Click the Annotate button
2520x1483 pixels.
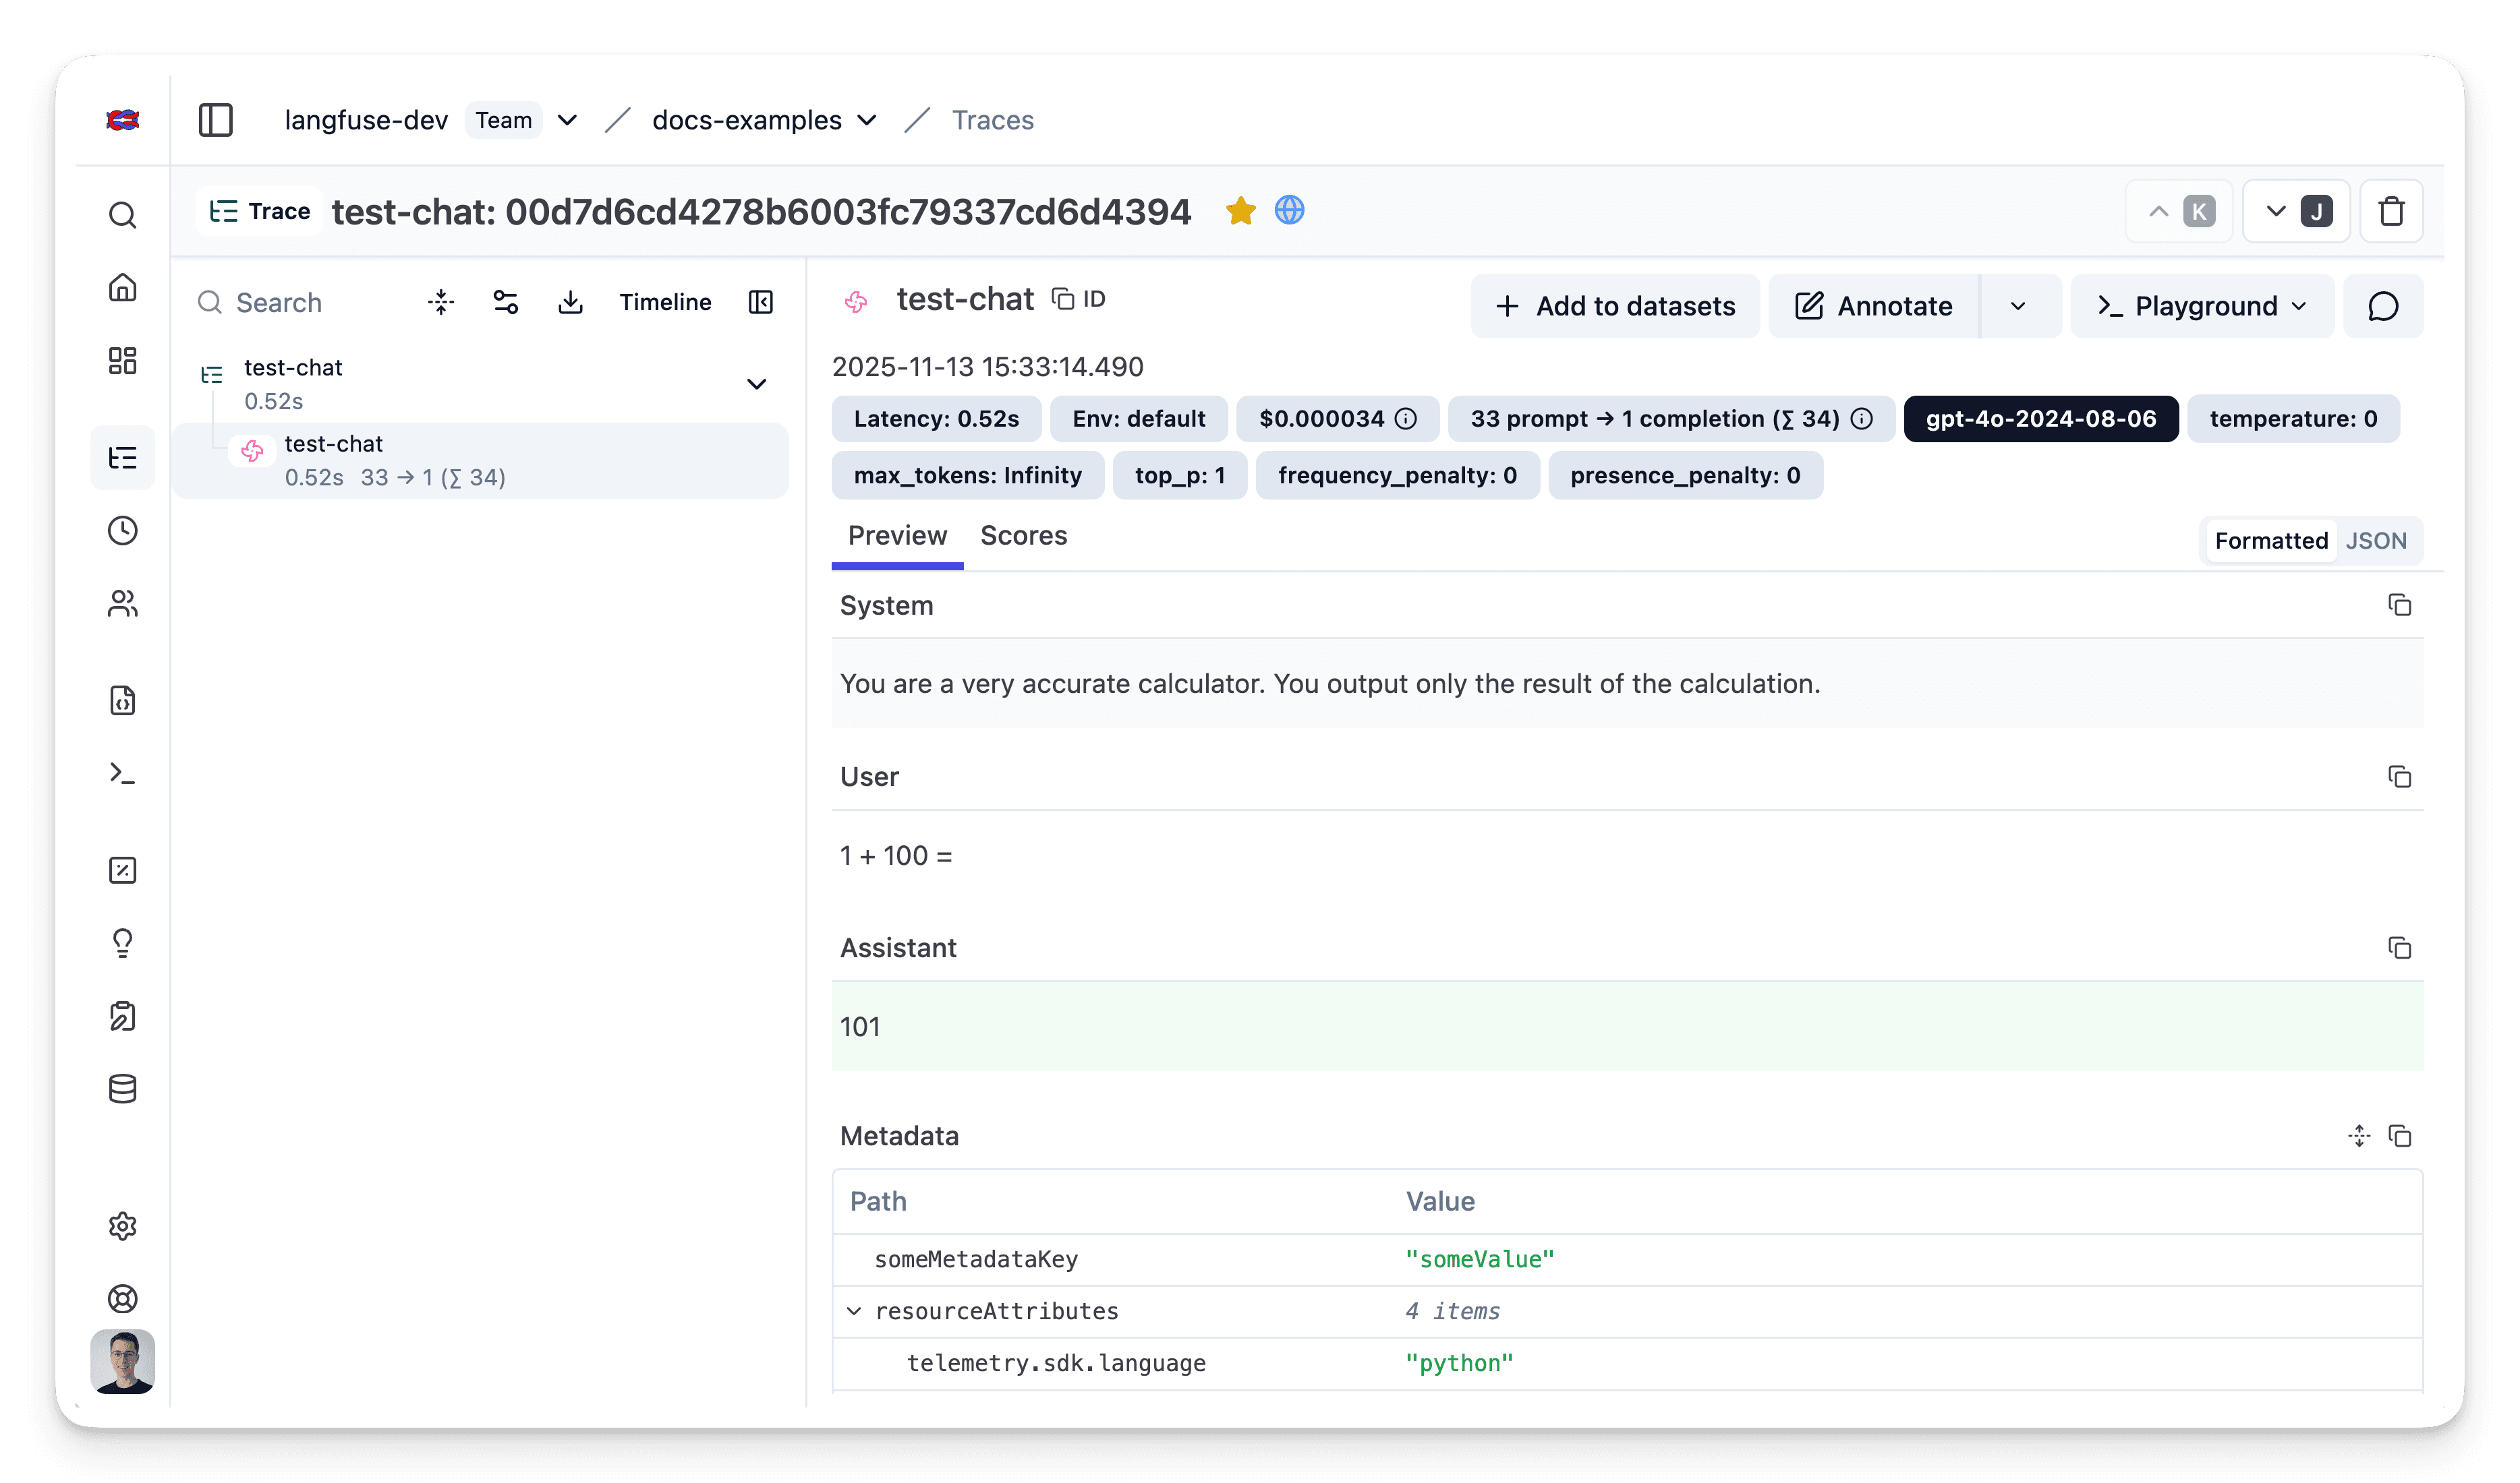pyautogui.click(x=1874, y=307)
